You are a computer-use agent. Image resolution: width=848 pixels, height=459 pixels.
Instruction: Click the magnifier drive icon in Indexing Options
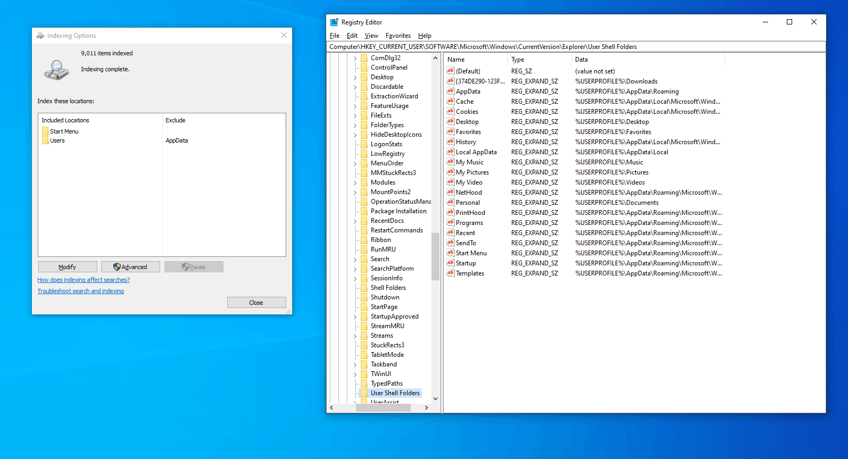click(x=56, y=70)
